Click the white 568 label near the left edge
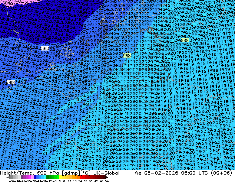Image resolution: width=235 pixels, height=182 pixels. (11, 82)
